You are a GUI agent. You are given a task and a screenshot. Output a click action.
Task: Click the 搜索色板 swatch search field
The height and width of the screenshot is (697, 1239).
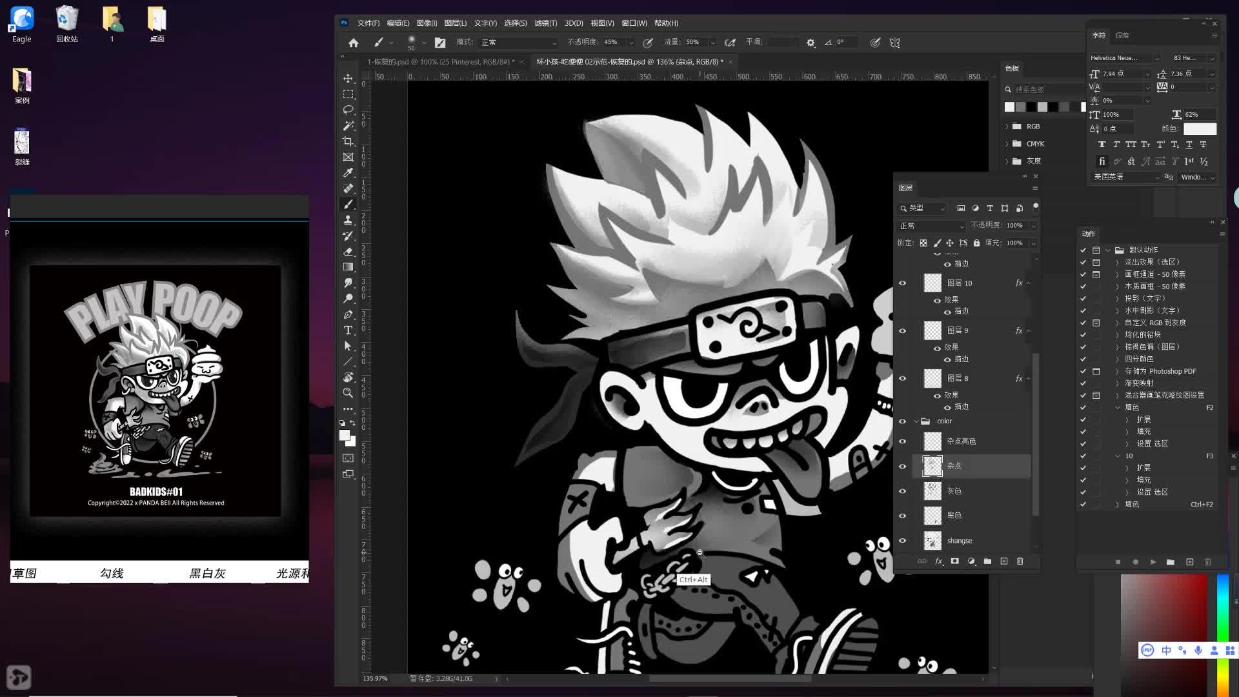pyautogui.click(x=1045, y=90)
